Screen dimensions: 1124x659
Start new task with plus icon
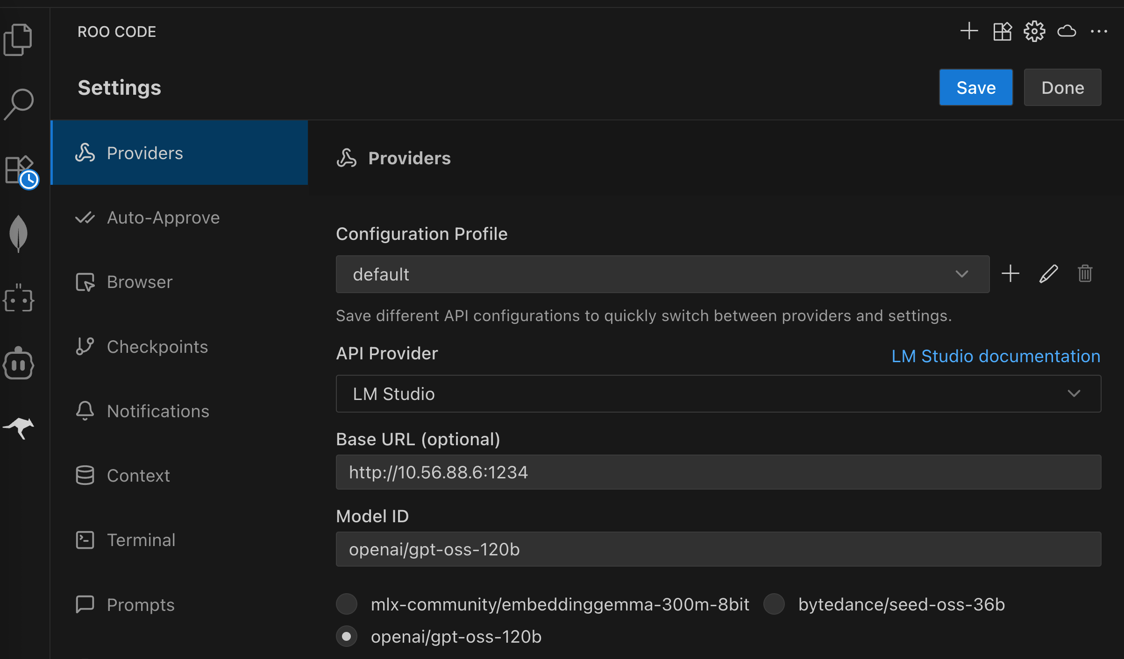pyautogui.click(x=969, y=31)
